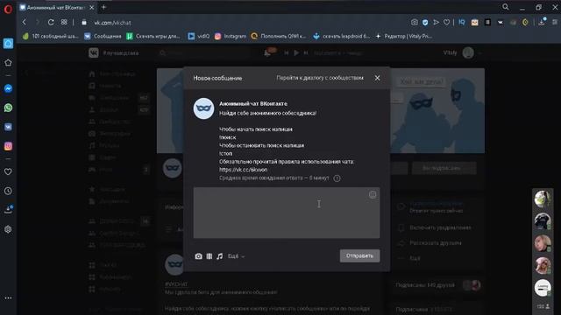Open "Сообщения" bookmark
The width and height of the screenshot is (561, 315).
tap(103, 36)
